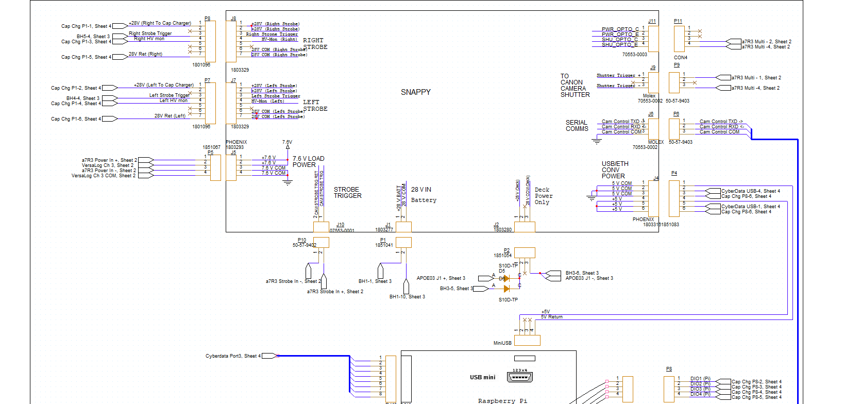Select the ground symbol under 7.6 V COM
The width and height of the screenshot is (844, 404).
(x=288, y=182)
